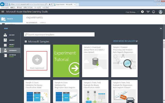Image resolution: width=165 pixels, height=103 pixels.
Task: Open Sample 3 Cross Validation Binary Classification
Action: 37,91
